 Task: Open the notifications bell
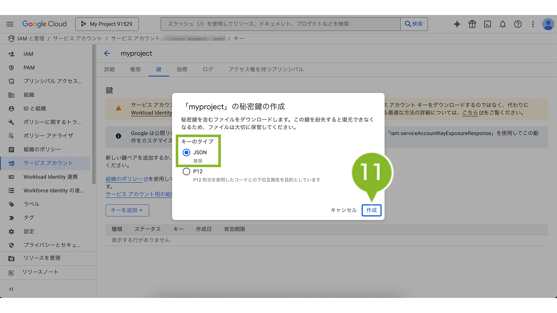pos(502,24)
